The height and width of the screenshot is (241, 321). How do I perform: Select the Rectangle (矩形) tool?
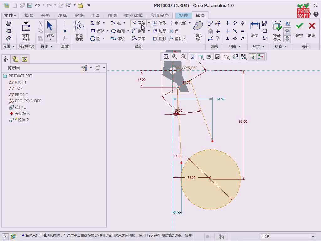[97, 31]
